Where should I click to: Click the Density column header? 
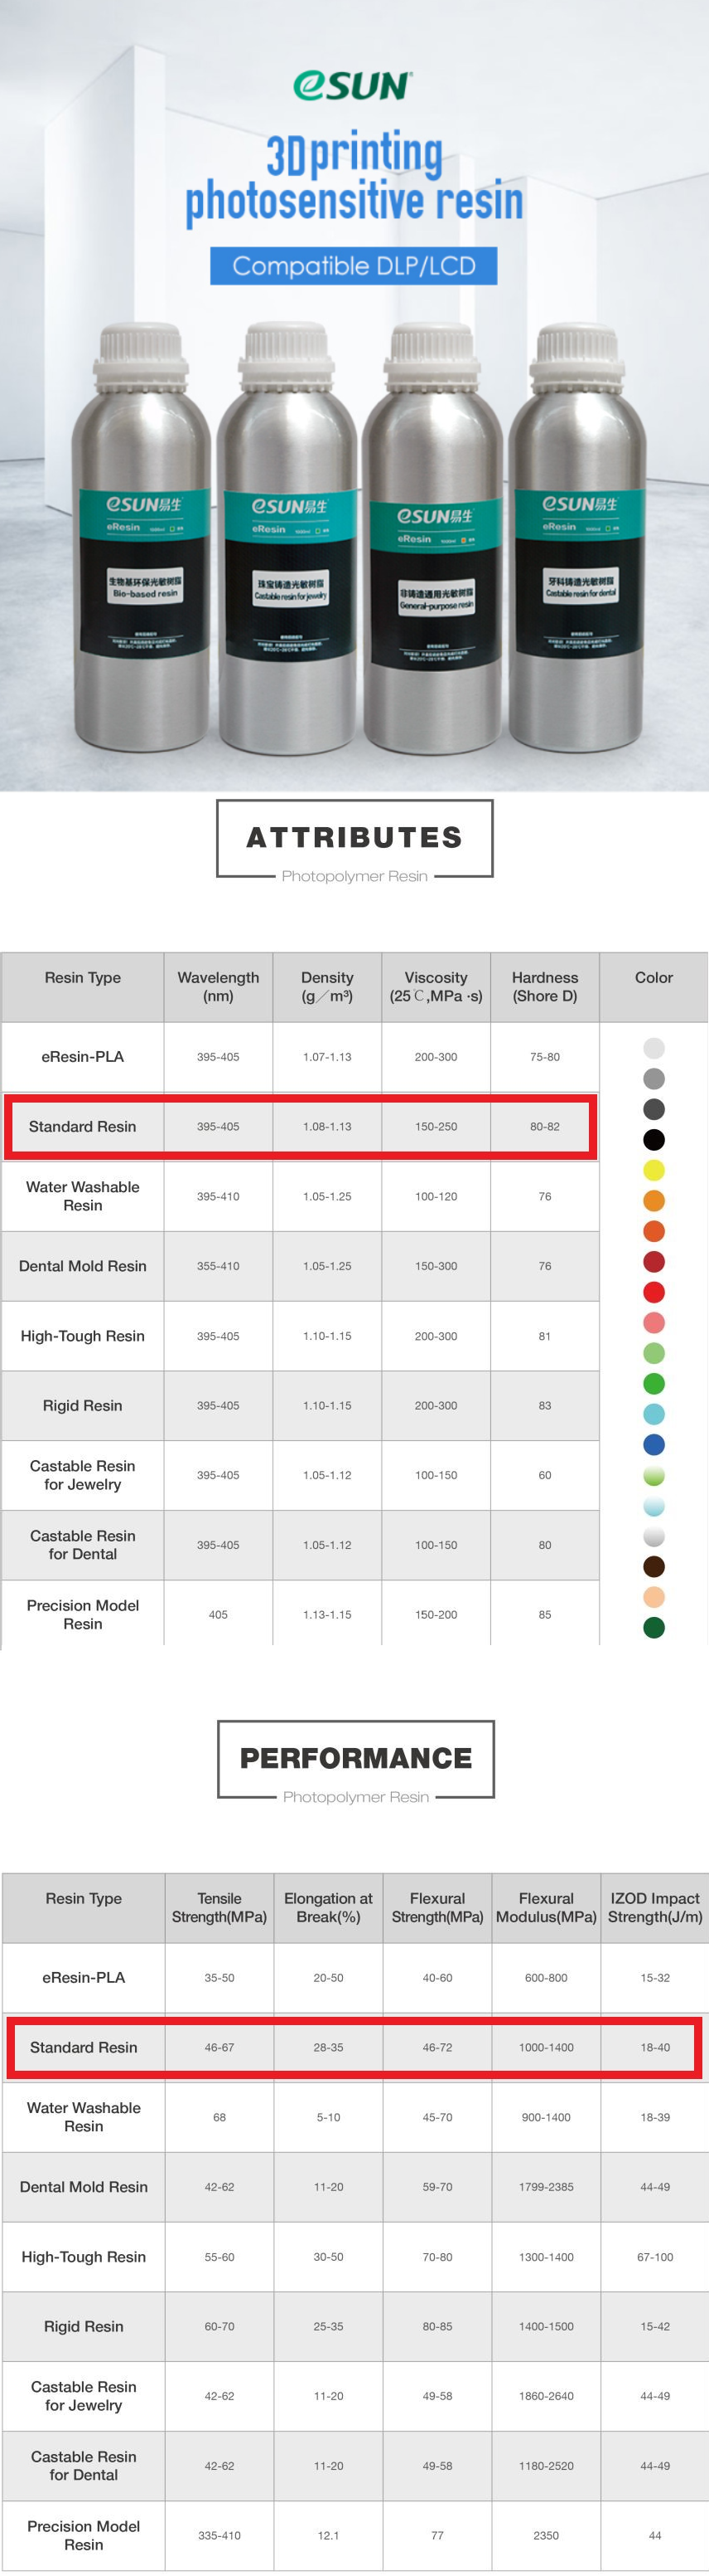click(x=327, y=986)
